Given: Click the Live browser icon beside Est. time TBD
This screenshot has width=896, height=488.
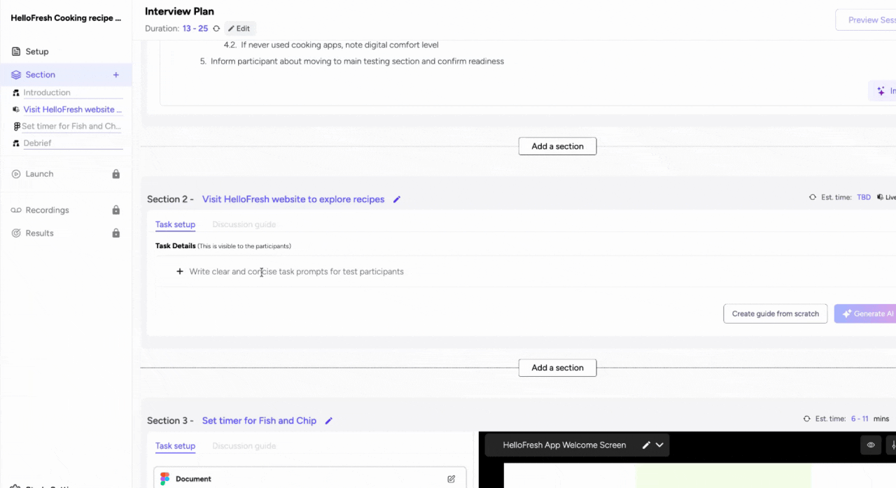Looking at the screenshot, I should [880, 197].
